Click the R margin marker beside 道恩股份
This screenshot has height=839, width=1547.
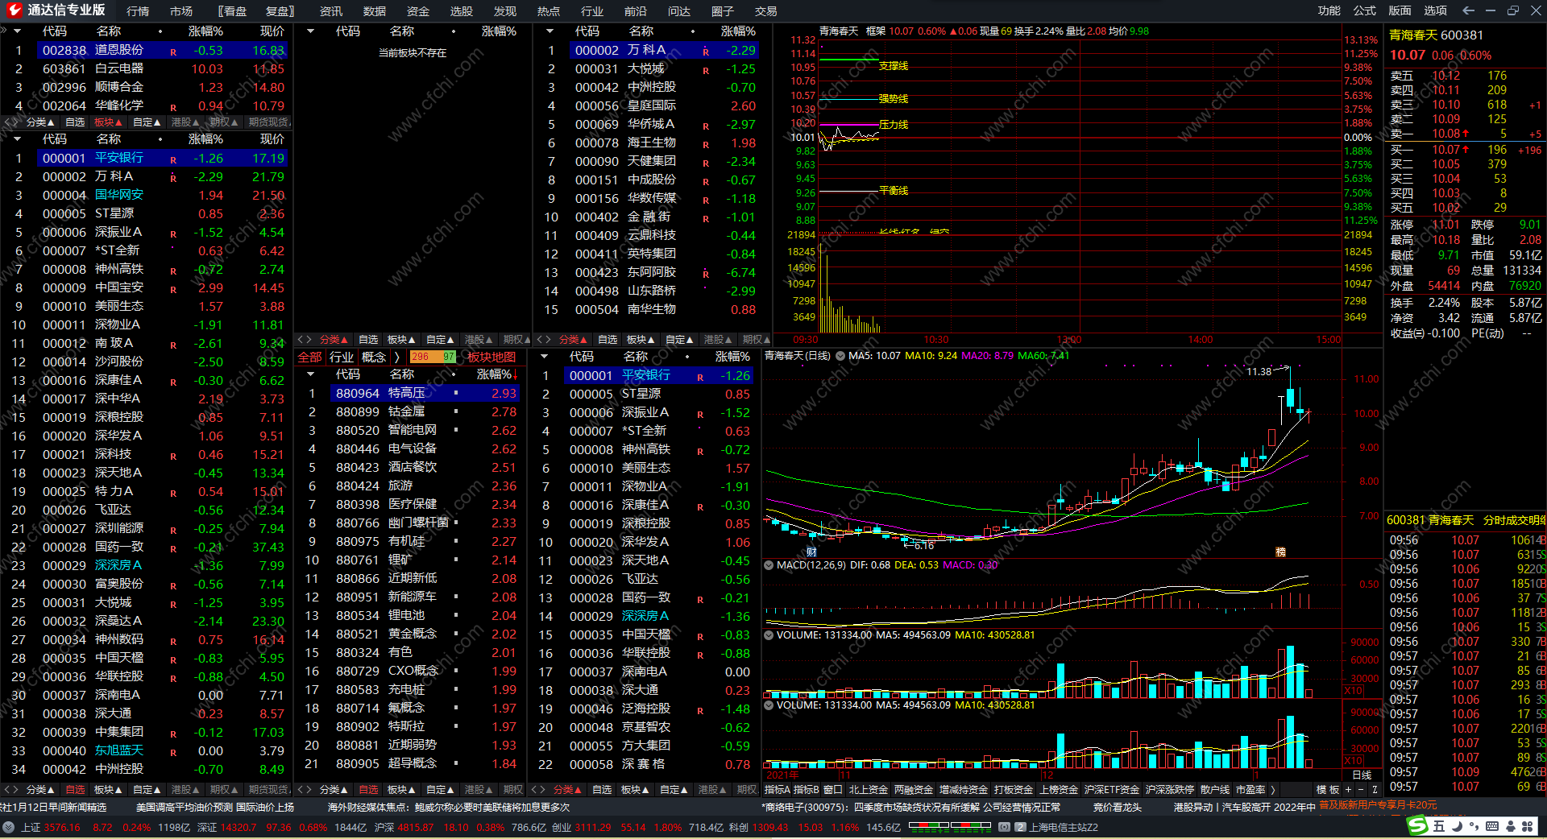[173, 52]
